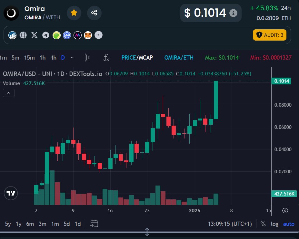Screen dimensions: 299x239
Task: Collapse the chart legend with the chevron
Action: coord(9,93)
